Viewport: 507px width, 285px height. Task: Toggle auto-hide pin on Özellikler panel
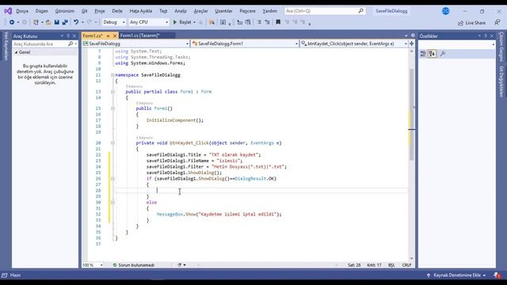point(486,36)
